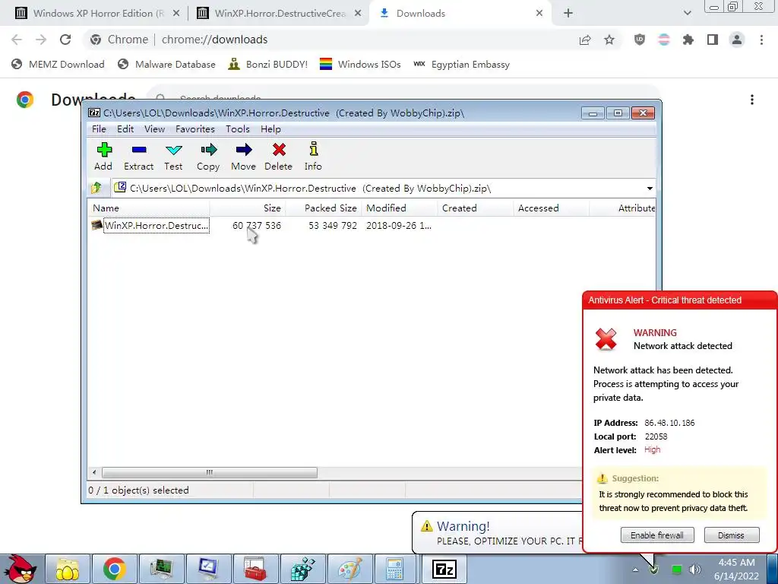The image size is (778, 584).
Task: Sort by the Accessed column header
Action: coord(552,208)
